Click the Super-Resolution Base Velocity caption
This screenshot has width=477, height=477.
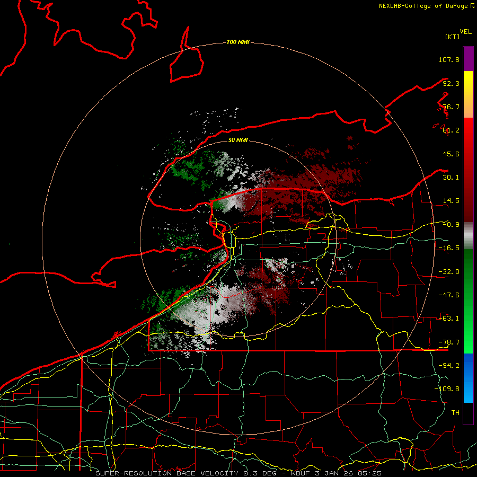pyautogui.click(x=238, y=473)
